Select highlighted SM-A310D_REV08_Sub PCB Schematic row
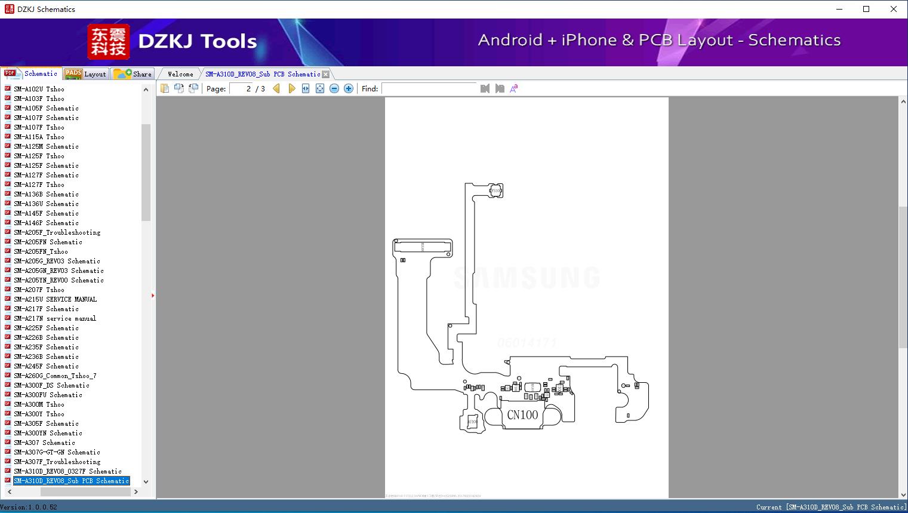Viewport: 908px width, 513px height. click(x=72, y=481)
